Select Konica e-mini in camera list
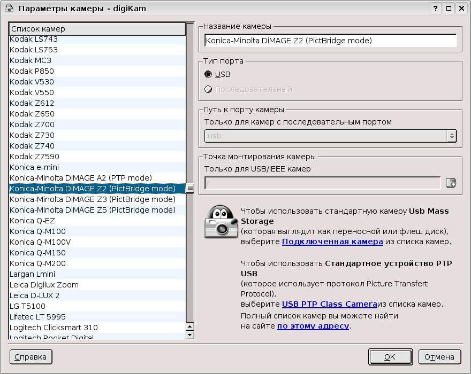The image size is (471, 374). [97, 167]
